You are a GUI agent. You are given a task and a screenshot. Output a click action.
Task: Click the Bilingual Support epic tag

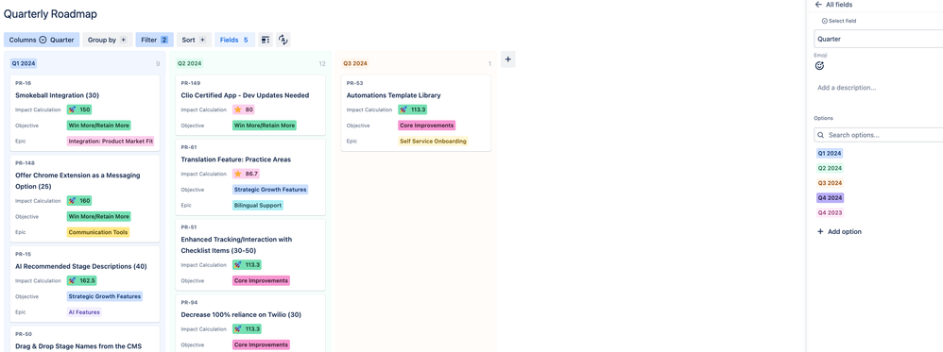pyautogui.click(x=258, y=206)
